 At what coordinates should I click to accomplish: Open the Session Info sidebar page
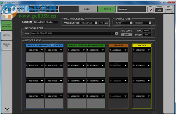tap(7, 45)
